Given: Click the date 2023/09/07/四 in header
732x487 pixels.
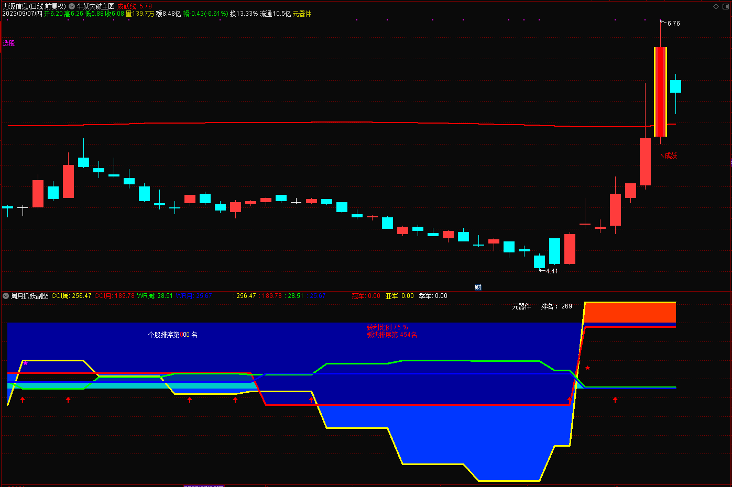Looking at the screenshot, I should pyautogui.click(x=23, y=14).
